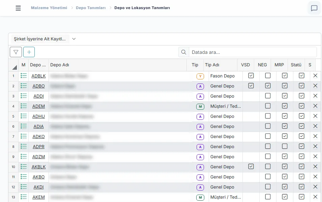Select row number 7 header
This screenshot has height=202, width=322.
pos(13,136)
